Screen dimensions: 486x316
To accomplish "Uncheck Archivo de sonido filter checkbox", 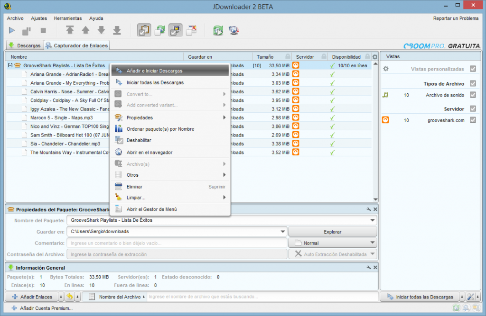I will pyautogui.click(x=473, y=95).
